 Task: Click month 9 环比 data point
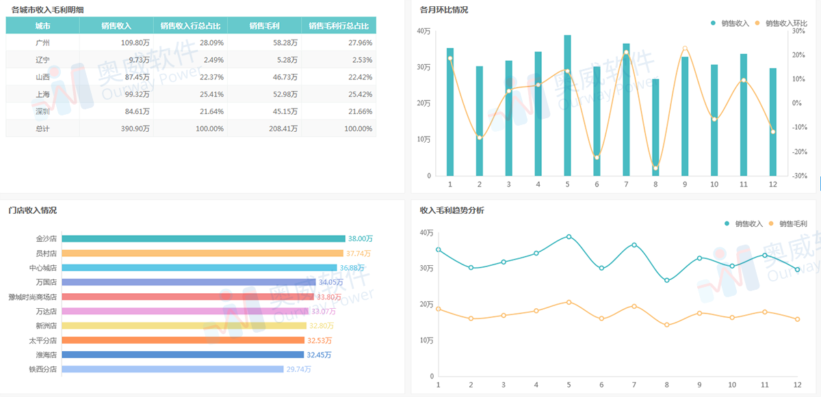tap(685, 49)
